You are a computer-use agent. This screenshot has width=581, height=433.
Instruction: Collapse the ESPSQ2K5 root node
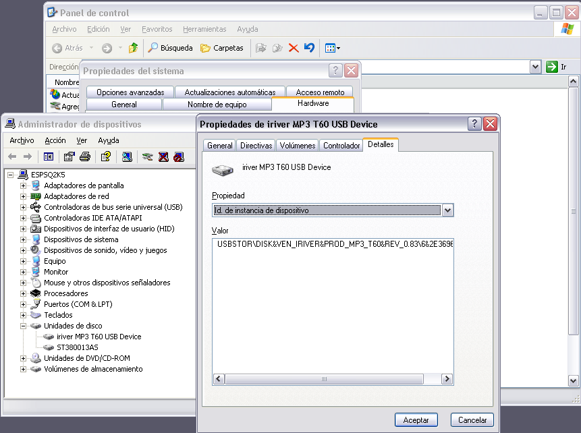pyautogui.click(x=10, y=175)
